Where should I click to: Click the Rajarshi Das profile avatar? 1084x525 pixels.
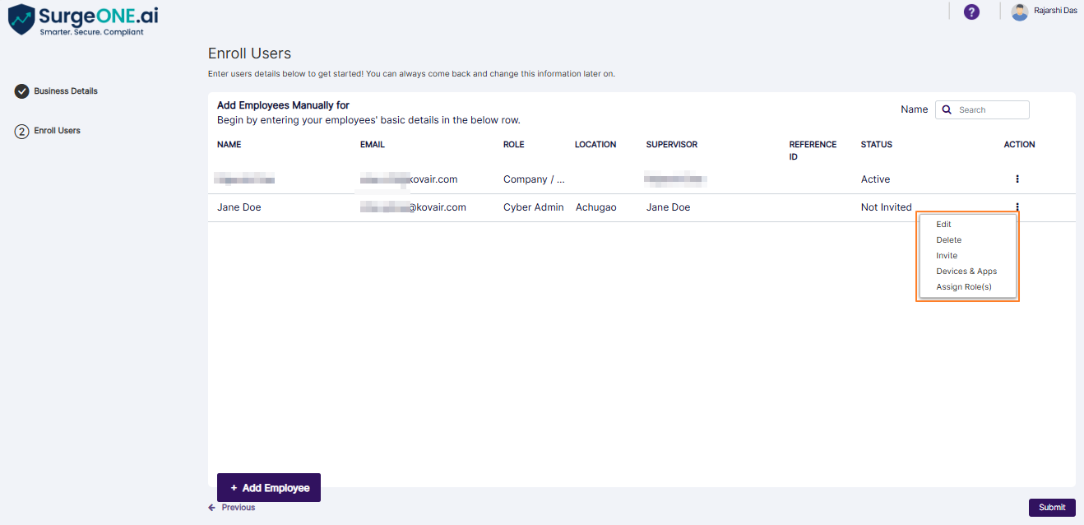click(1019, 12)
